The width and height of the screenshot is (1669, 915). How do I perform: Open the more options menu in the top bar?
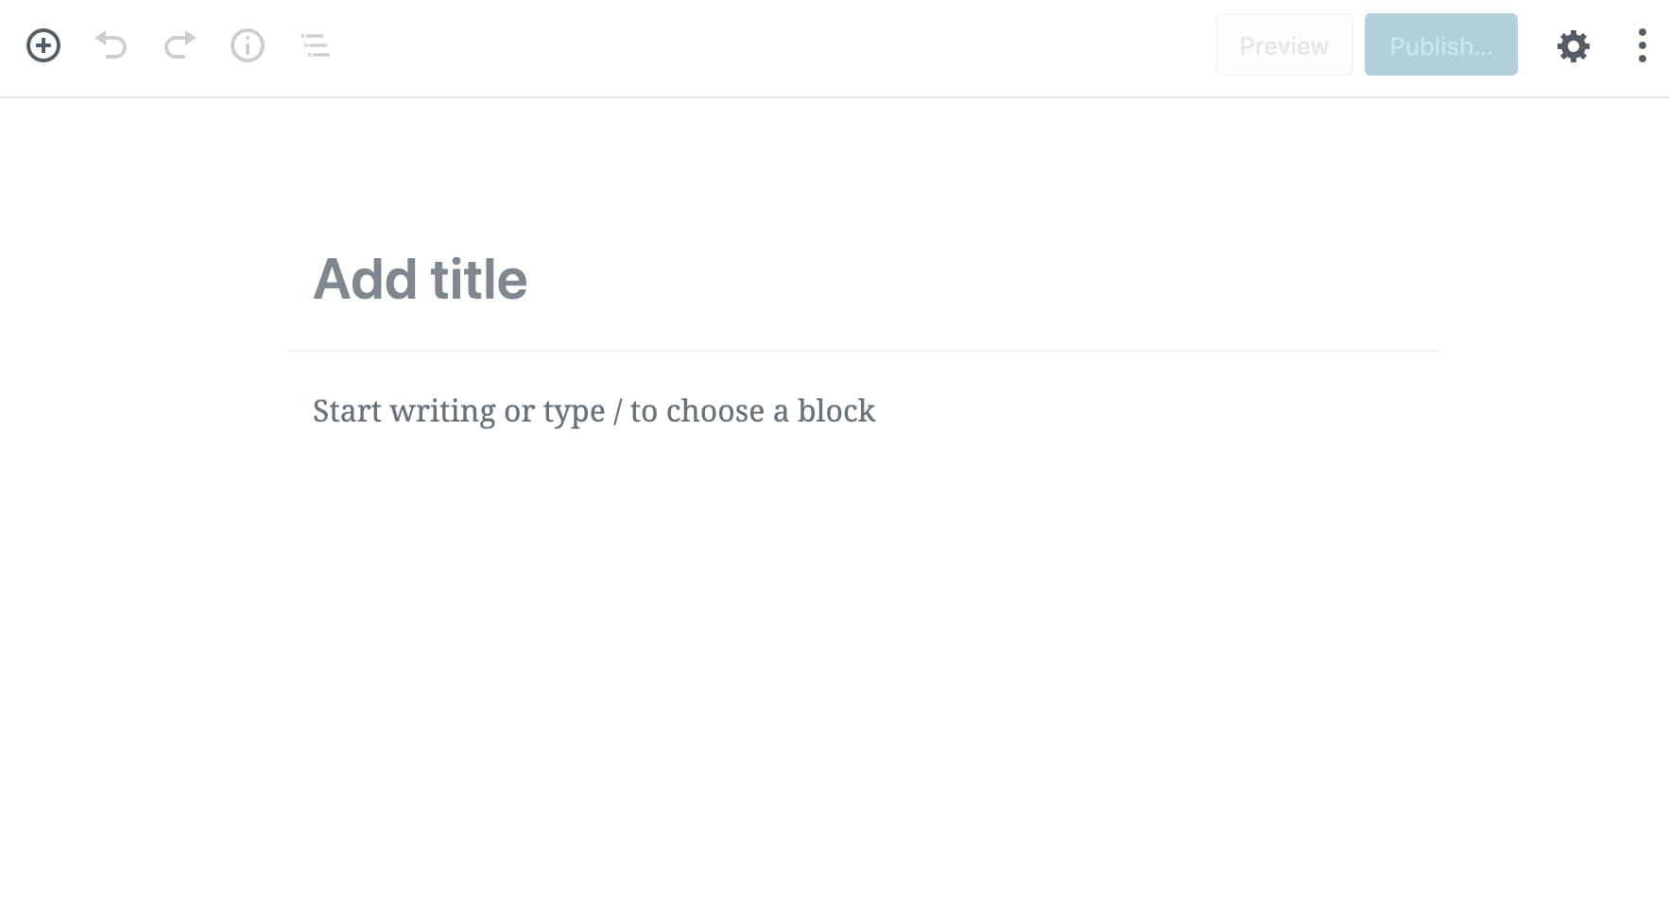tap(1642, 44)
